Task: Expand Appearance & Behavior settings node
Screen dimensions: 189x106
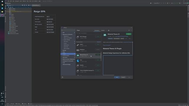Action: pyautogui.click(x=62, y=34)
